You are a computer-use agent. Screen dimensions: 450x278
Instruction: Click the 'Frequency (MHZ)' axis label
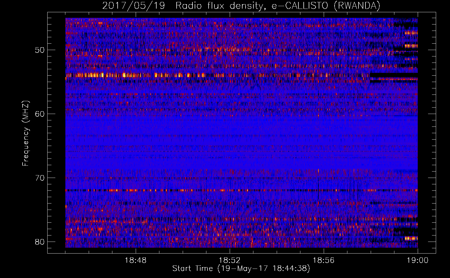click(26, 133)
